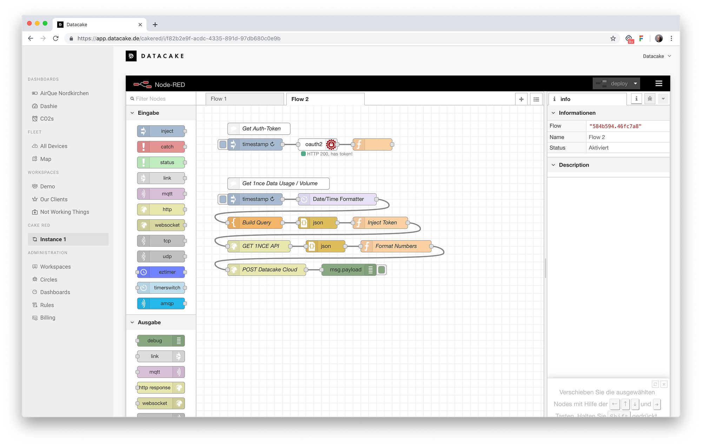Open the deploy options dropdown arrow
This screenshot has height=446, width=702.
pos(635,83)
